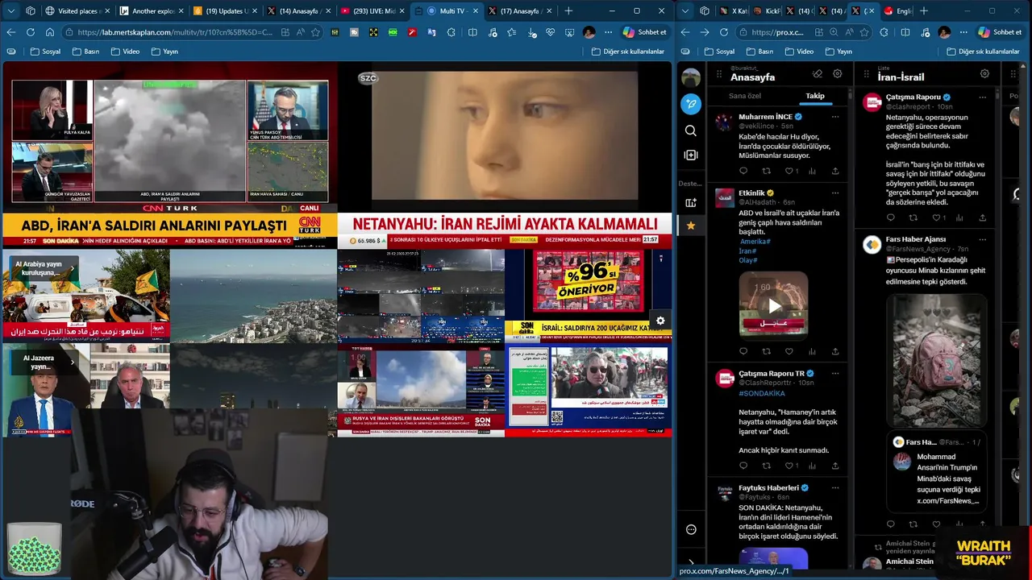
Task: Open more options circle in X Pro sidebar
Action: point(691,529)
